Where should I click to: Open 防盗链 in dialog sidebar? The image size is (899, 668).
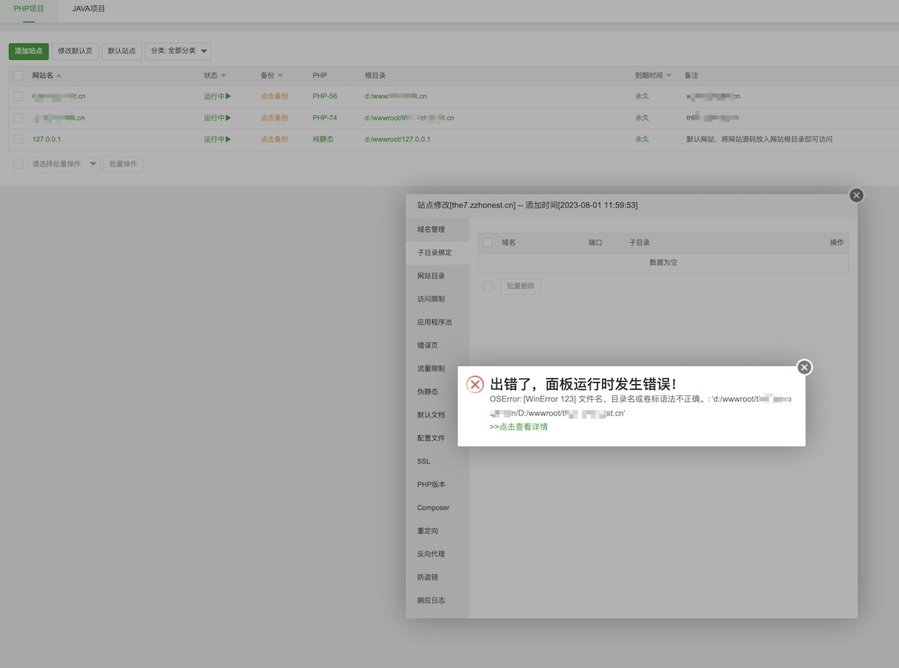[438, 577]
